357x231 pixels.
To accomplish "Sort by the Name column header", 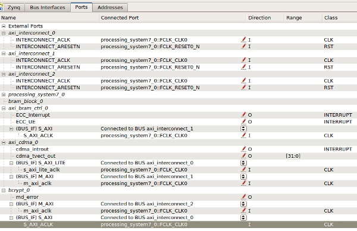I will pos(49,18).
